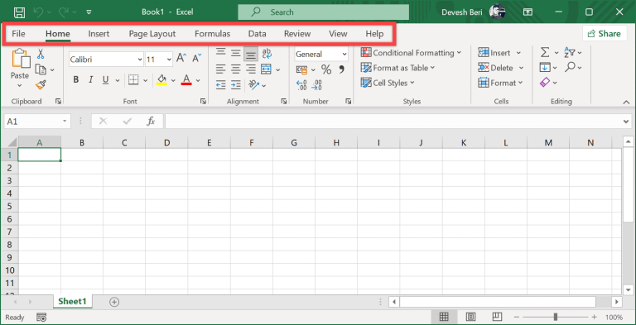Switch to the Home tab
636x325 pixels.
click(58, 34)
